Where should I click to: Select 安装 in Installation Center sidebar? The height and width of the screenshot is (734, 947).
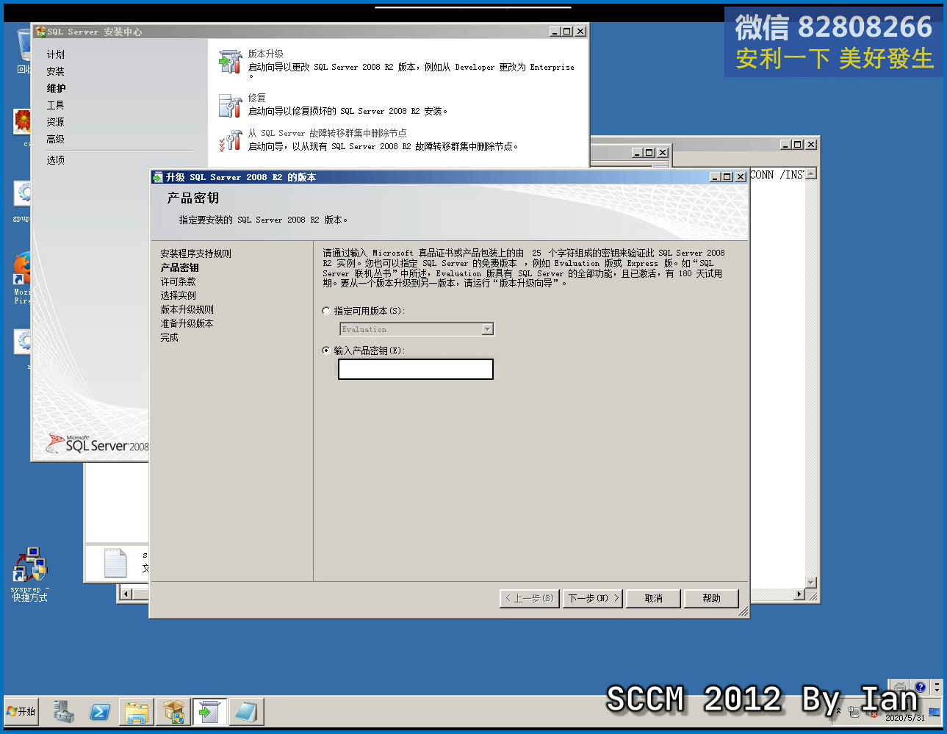click(56, 71)
